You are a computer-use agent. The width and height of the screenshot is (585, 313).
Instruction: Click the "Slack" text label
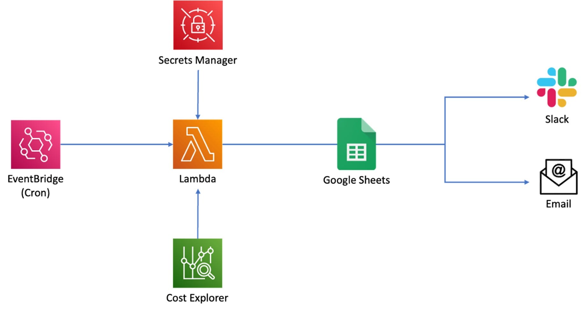(557, 119)
